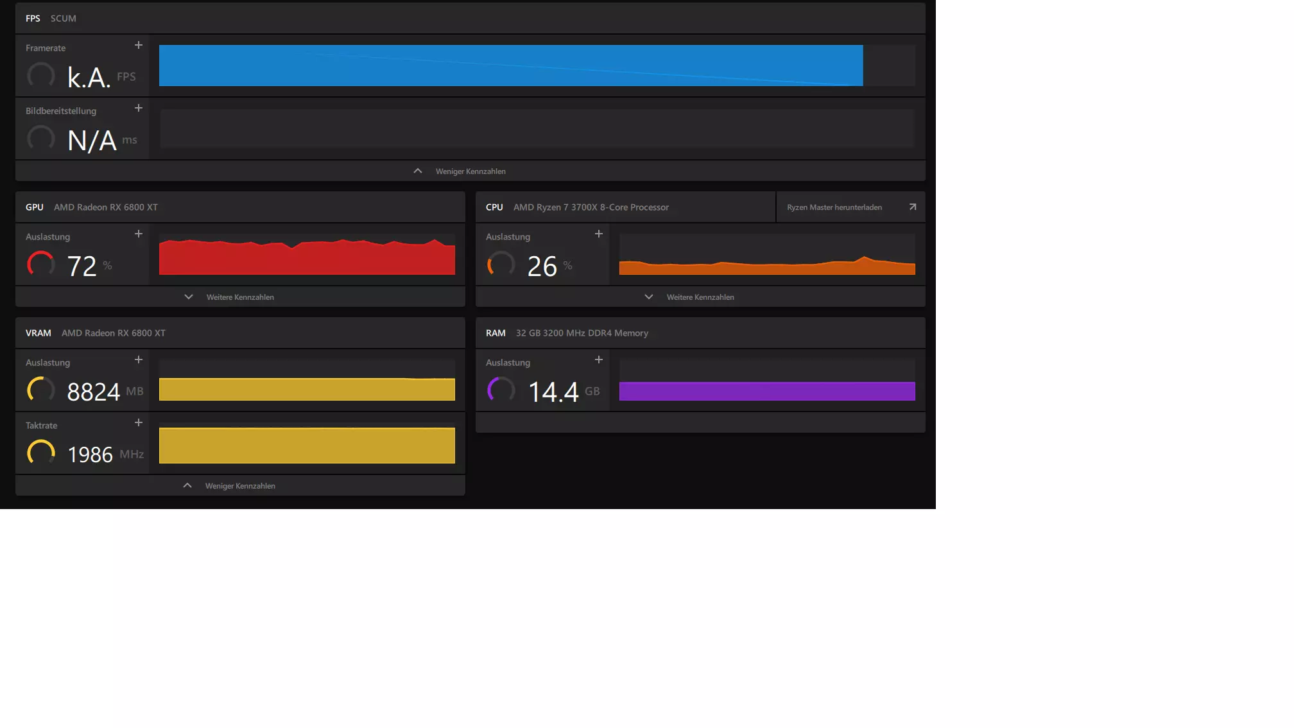Click the GPU utilization gauge showing 72%

(x=41, y=264)
